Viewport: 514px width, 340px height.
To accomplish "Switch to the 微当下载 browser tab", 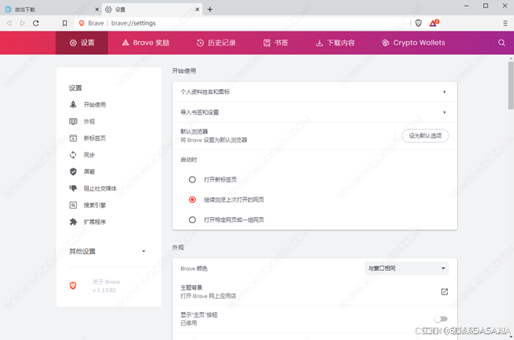I will click(50, 9).
